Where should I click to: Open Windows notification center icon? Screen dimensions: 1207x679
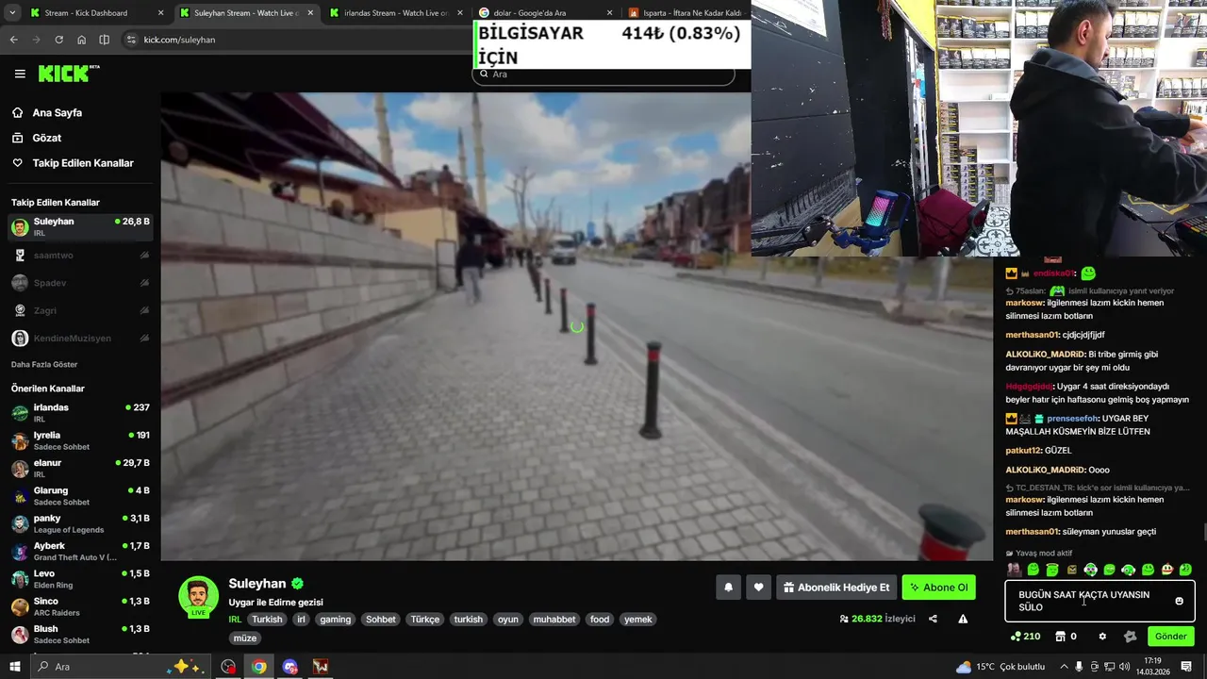pyautogui.click(x=1187, y=667)
